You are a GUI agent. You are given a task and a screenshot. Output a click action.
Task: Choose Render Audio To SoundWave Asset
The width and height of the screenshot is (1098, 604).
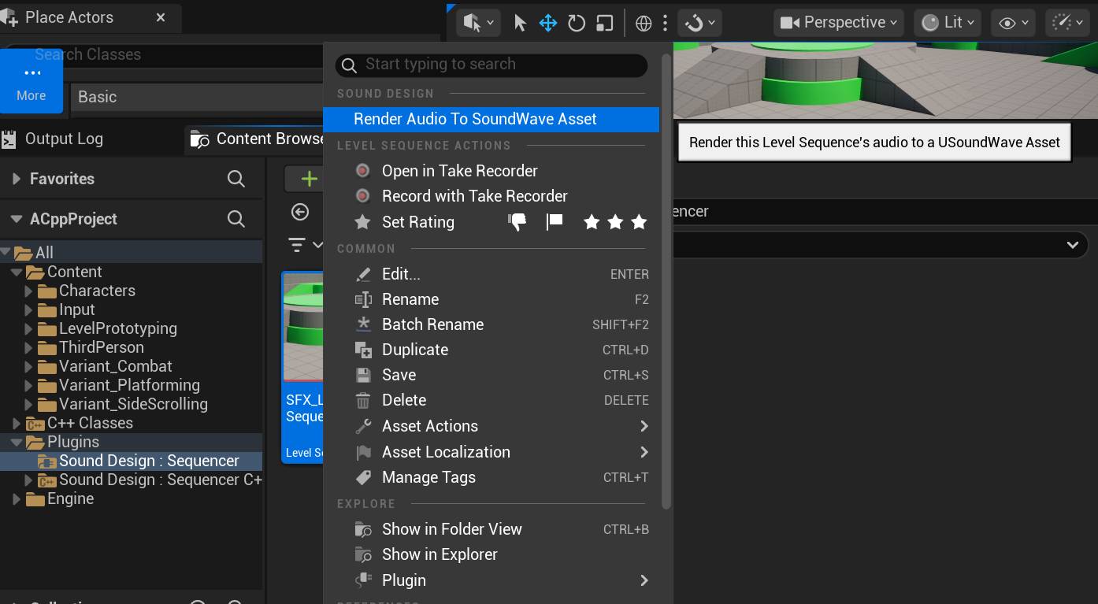475,119
